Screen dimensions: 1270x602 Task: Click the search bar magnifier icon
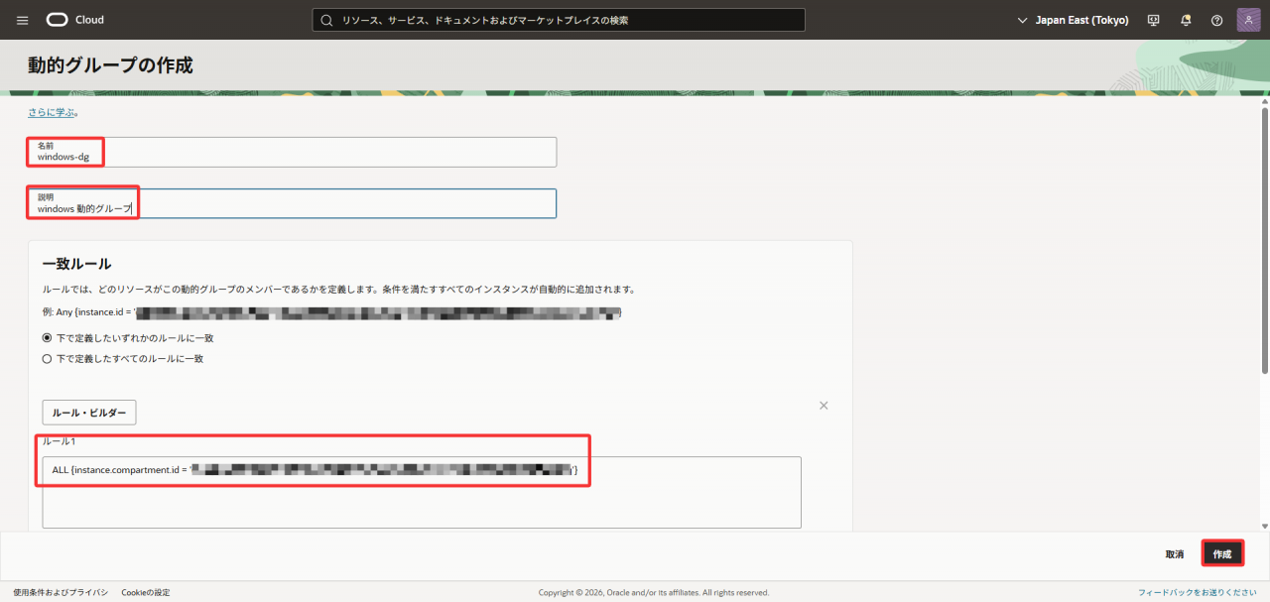pos(327,20)
